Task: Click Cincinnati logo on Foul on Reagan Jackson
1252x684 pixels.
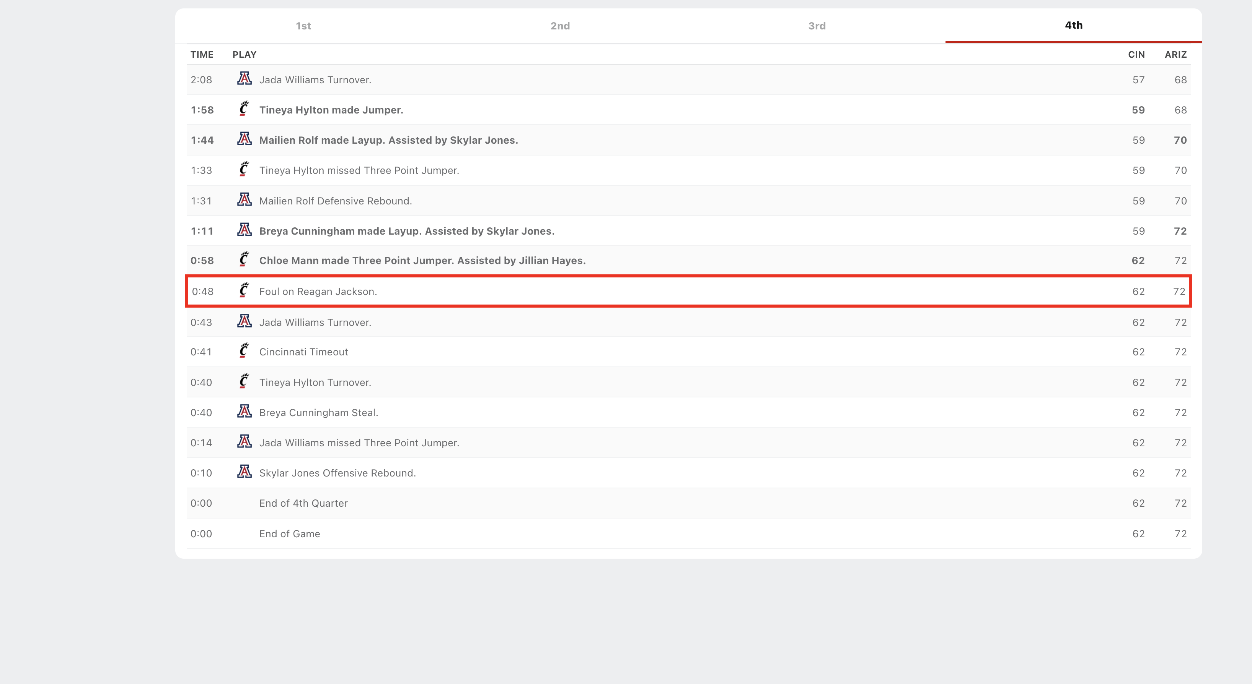Action: [244, 290]
